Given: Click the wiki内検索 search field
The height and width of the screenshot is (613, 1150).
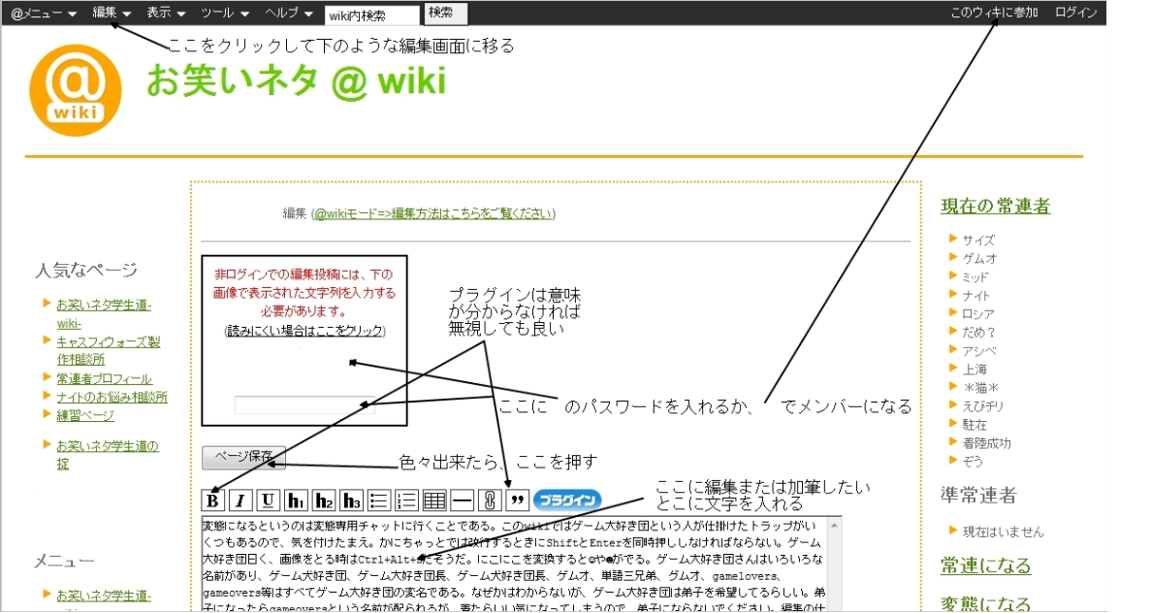Looking at the screenshot, I should 371,15.
